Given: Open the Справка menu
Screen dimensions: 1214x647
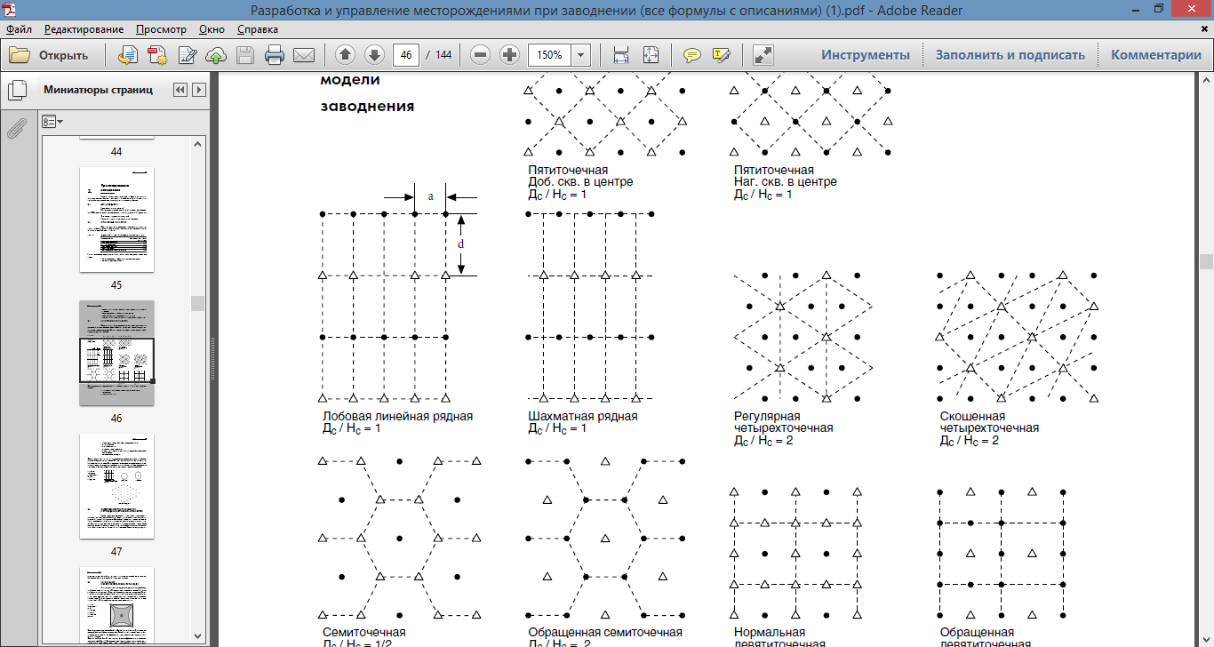Looking at the screenshot, I should (x=258, y=28).
